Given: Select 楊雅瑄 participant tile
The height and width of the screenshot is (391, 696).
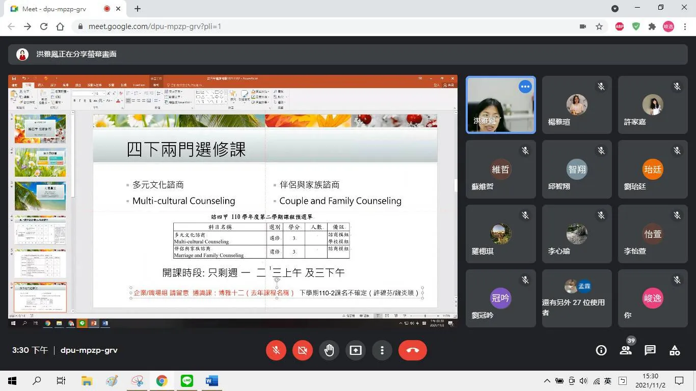Looking at the screenshot, I should [x=577, y=105].
